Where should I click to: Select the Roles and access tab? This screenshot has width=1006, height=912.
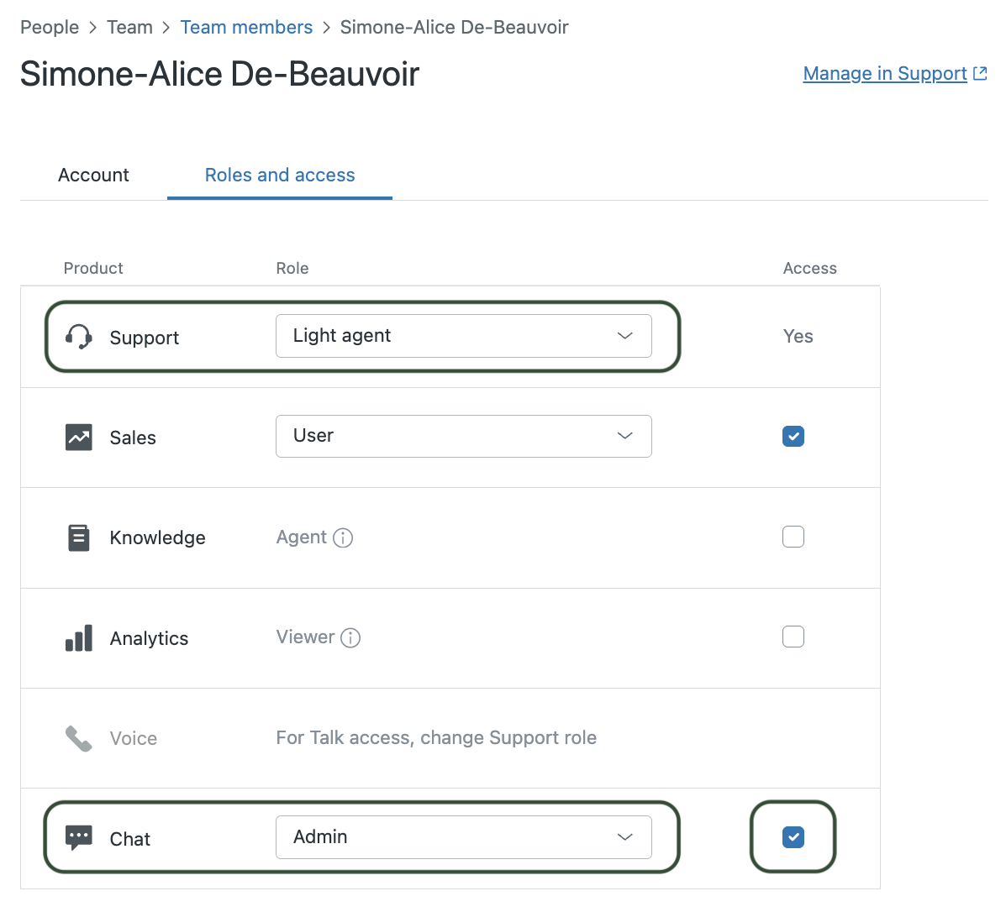279,175
